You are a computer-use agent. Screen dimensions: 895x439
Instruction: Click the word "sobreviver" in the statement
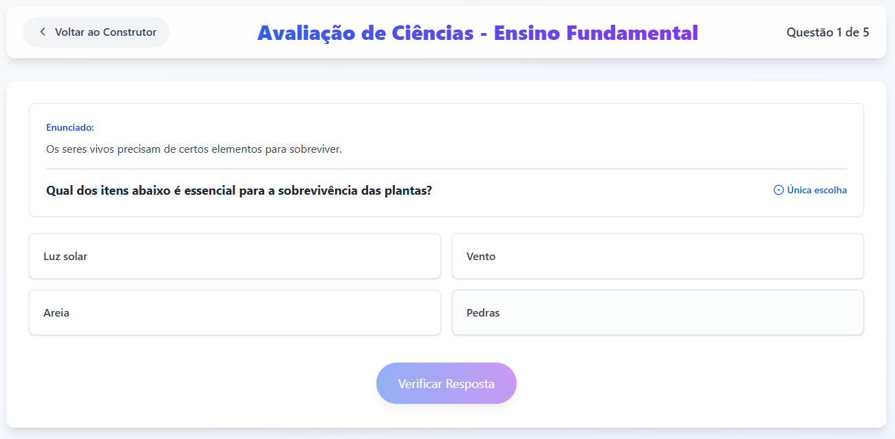316,149
